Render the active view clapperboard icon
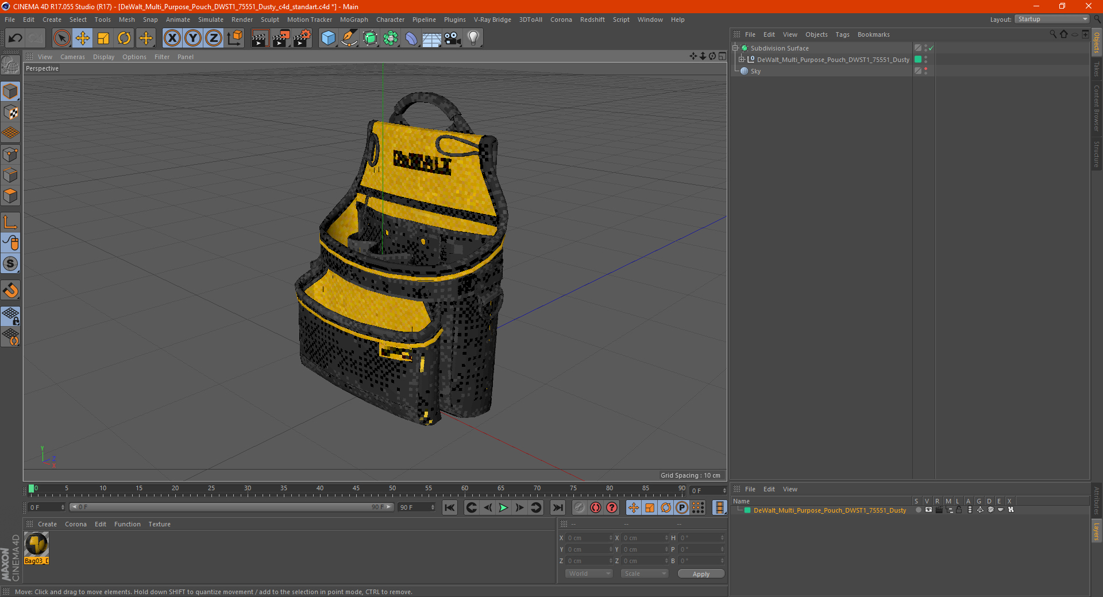This screenshot has height=597, width=1103. 260,38
